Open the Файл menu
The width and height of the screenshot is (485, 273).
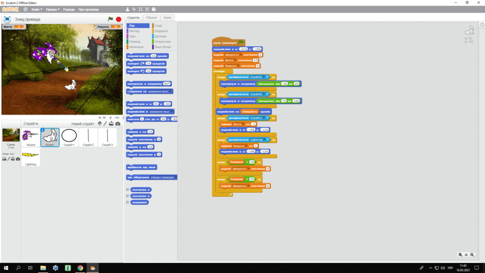click(37, 9)
